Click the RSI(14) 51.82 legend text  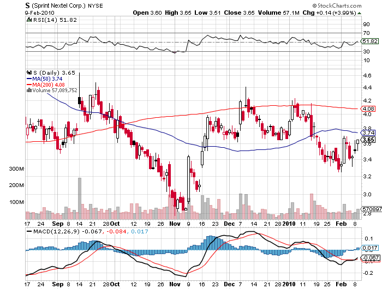55,20
